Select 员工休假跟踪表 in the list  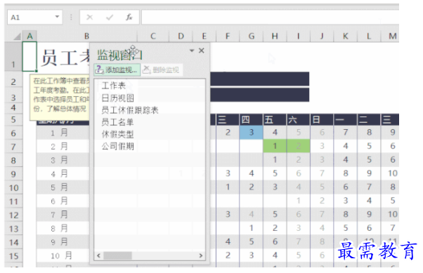click(x=130, y=110)
